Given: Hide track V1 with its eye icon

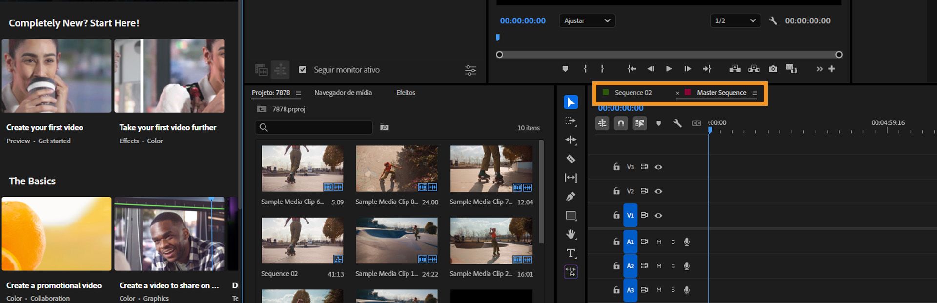Looking at the screenshot, I should coord(658,215).
